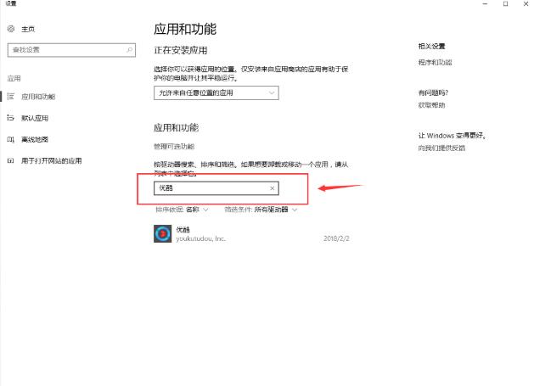
Task: Open 主页 in sidebar
Action: pyautogui.click(x=28, y=30)
